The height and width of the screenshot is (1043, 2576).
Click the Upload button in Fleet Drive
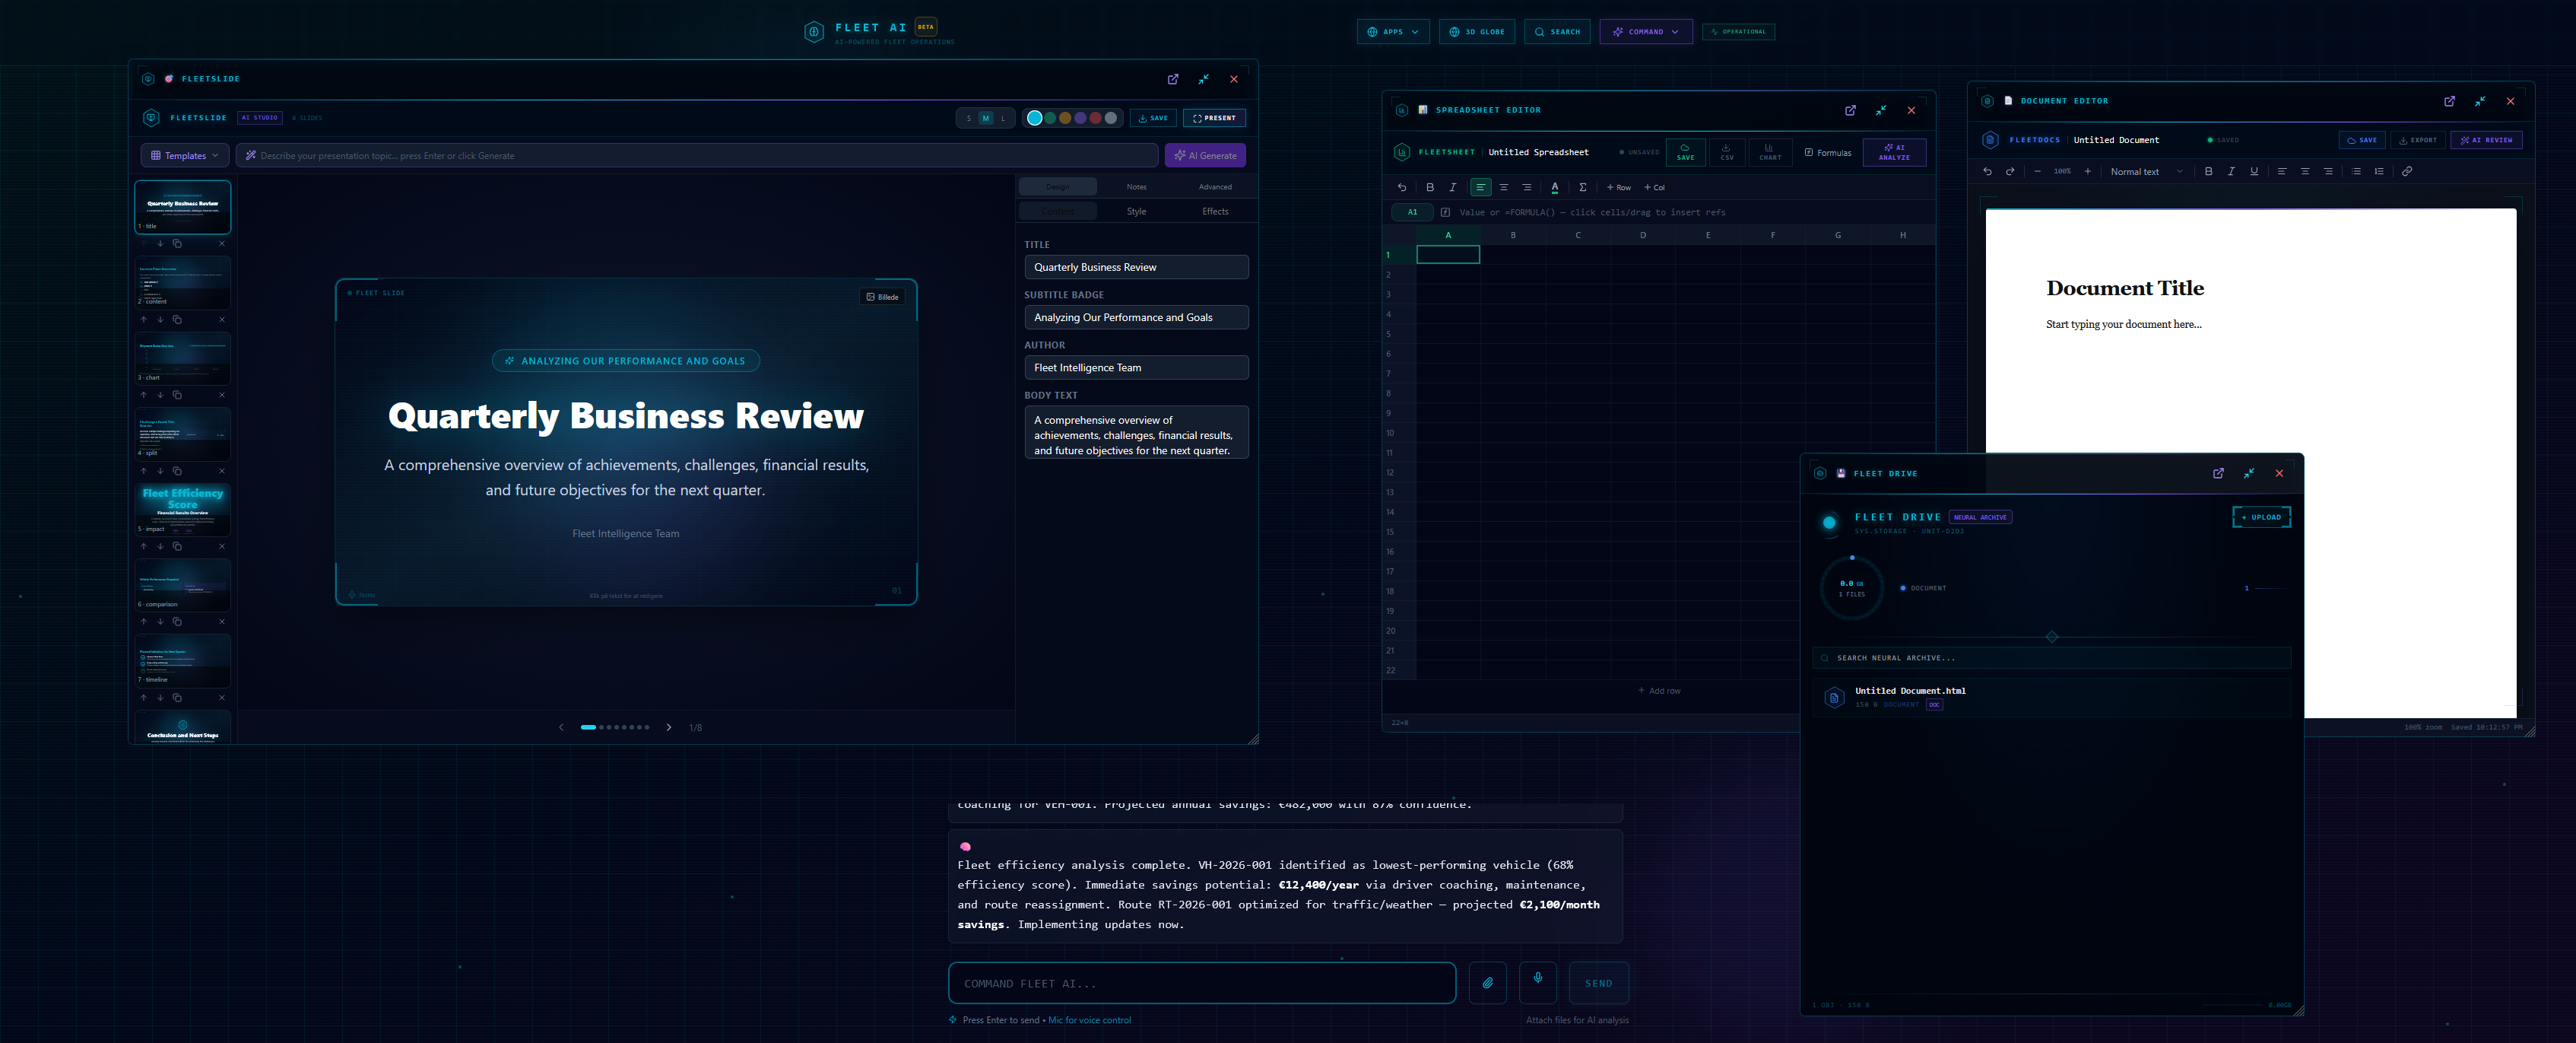pos(2261,517)
